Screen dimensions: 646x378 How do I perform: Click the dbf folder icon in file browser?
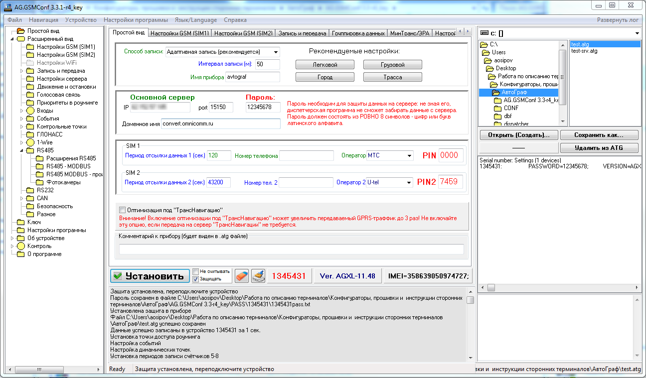tap(497, 116)
